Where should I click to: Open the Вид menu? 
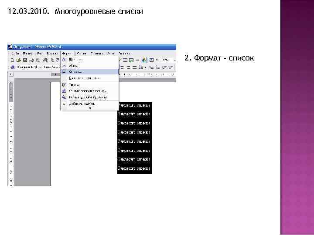[40, 54]
